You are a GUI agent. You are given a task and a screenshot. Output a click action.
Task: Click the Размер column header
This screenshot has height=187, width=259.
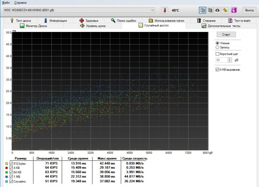pyautogui.click(x=20, y=158)
